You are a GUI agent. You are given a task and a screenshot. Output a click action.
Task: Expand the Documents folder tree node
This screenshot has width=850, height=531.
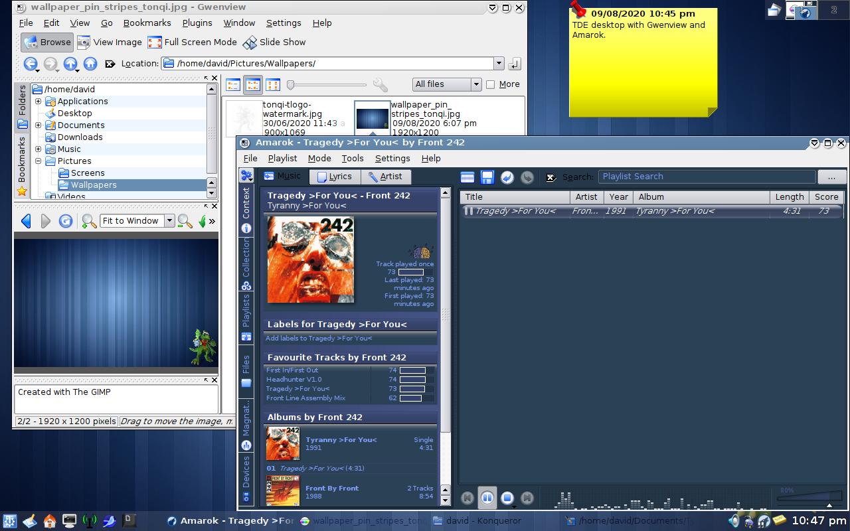(x=39, y=125)
